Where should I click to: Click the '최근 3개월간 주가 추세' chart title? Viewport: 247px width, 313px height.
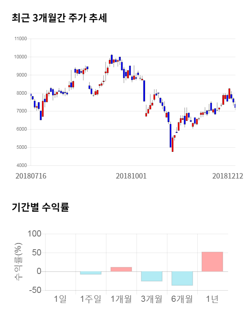pyautogui.click(x=59, y=18)
